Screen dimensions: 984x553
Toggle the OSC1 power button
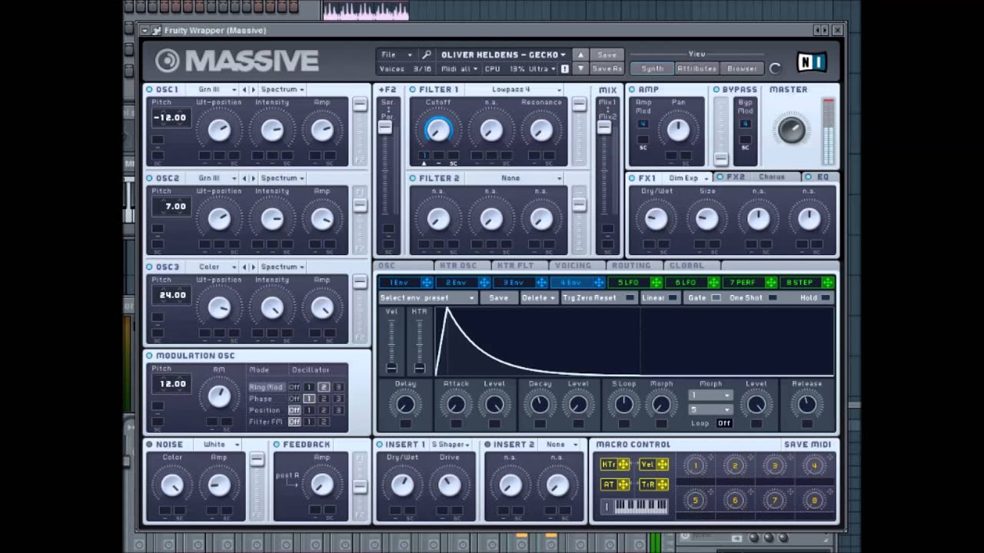tap(150, 89)
